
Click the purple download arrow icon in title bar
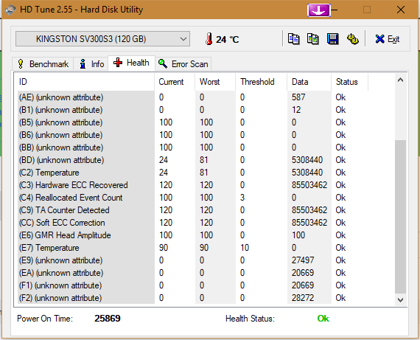[319, 10]
